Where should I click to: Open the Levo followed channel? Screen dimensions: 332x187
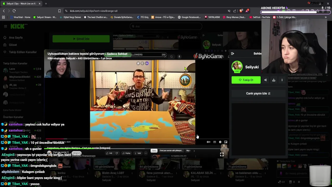tap(22, 70)
